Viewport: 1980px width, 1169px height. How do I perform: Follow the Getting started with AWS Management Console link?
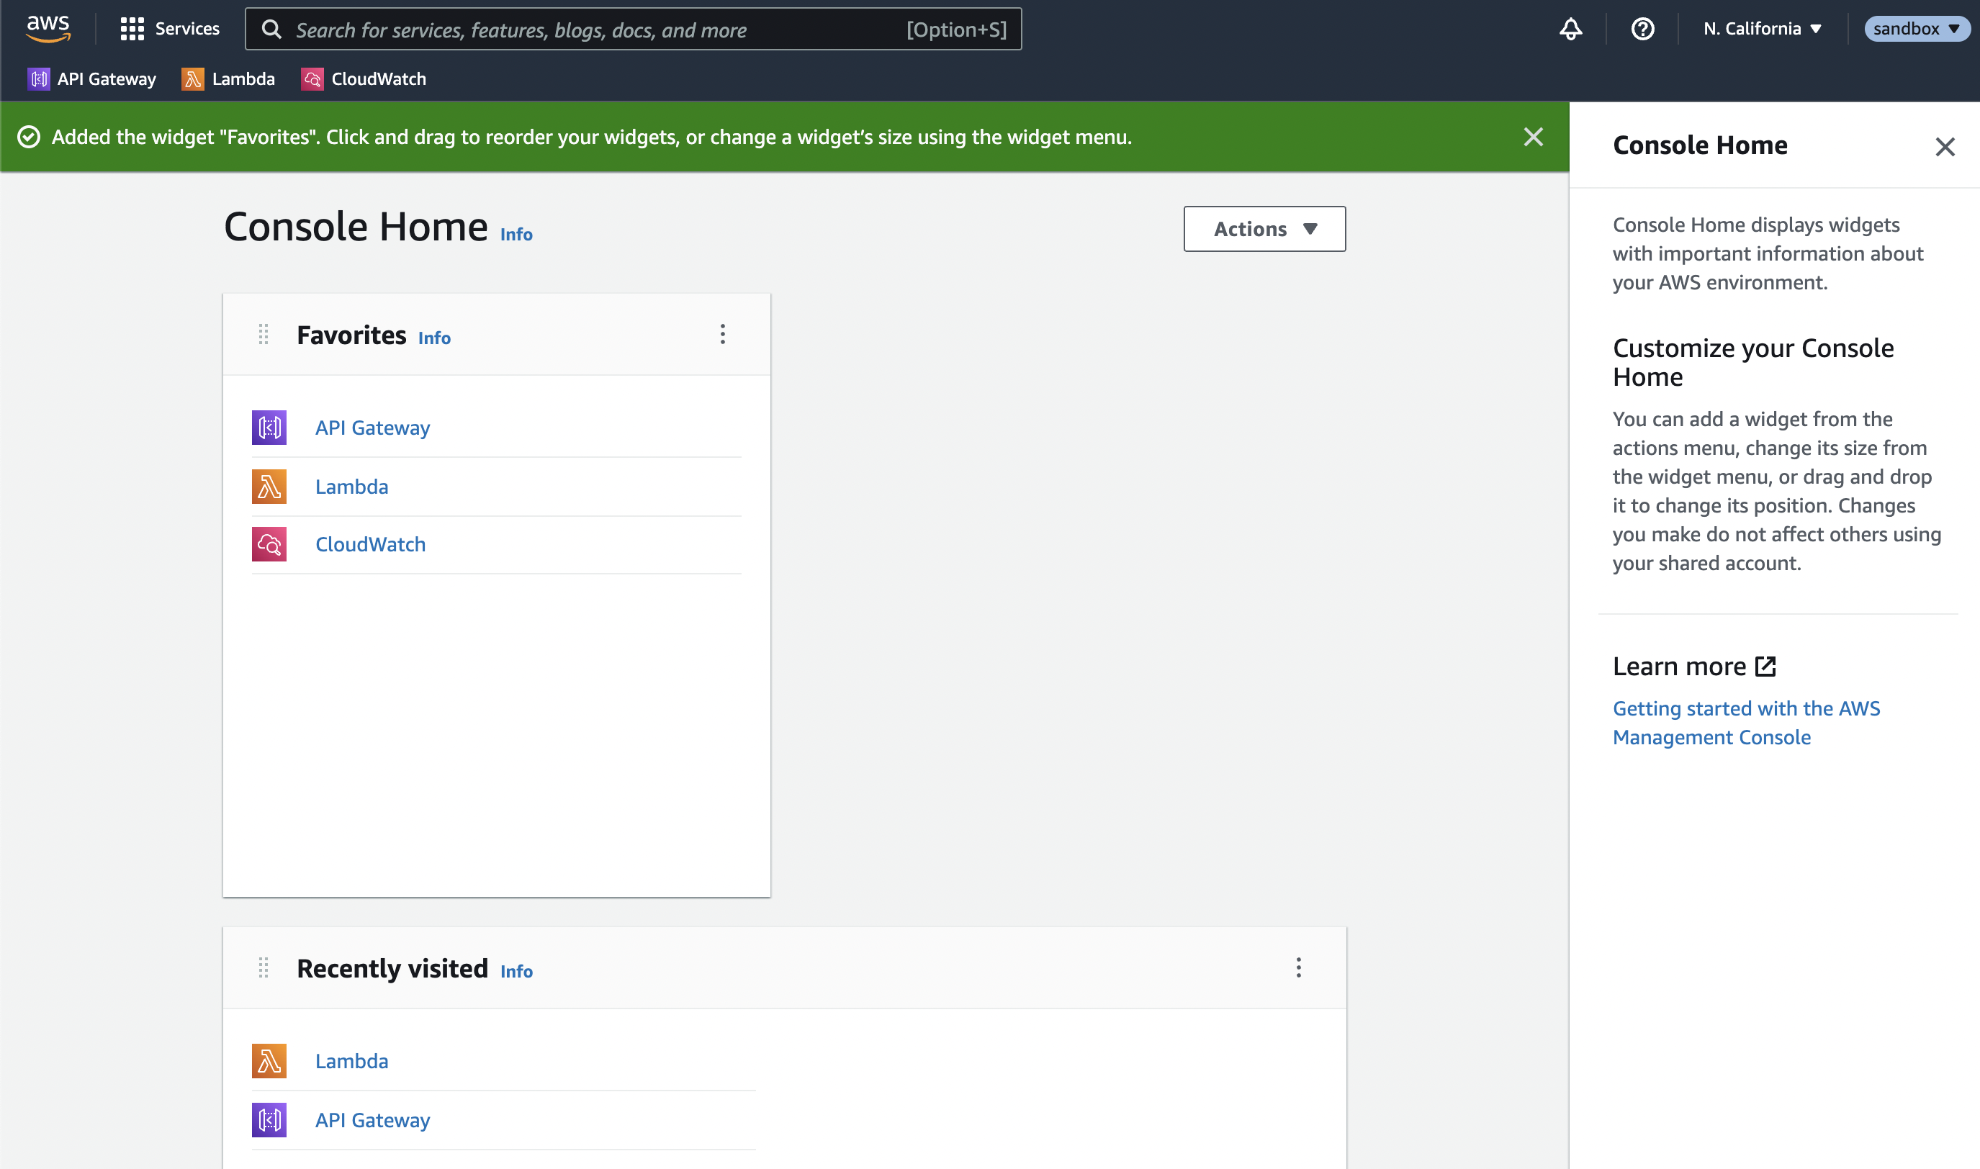(x=1746, y=723)
